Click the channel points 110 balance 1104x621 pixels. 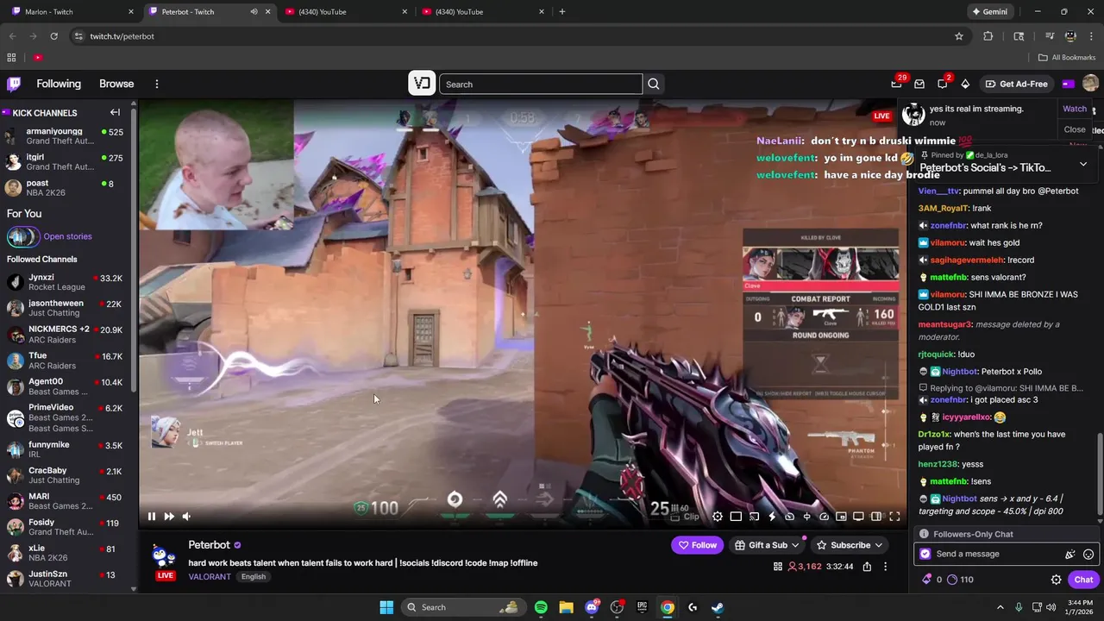[960, 580]
